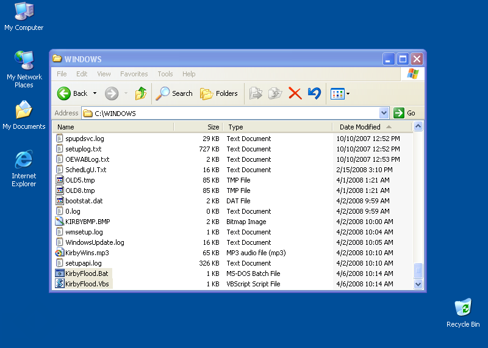This screenshot has width=488, height=348.
Task: Click the grayed Forward arrow button
Action: pos(112,93)
